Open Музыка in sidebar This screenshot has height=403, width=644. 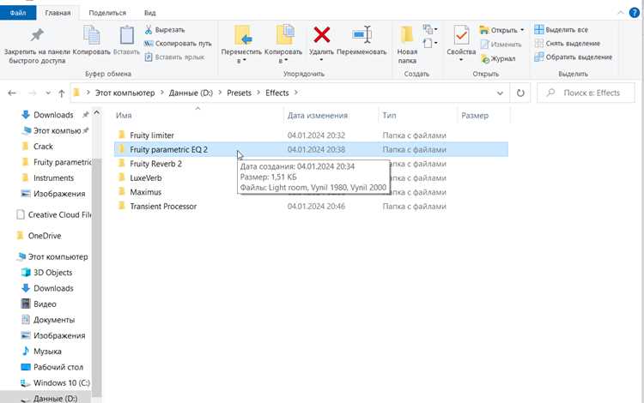(x=47, y=352)
